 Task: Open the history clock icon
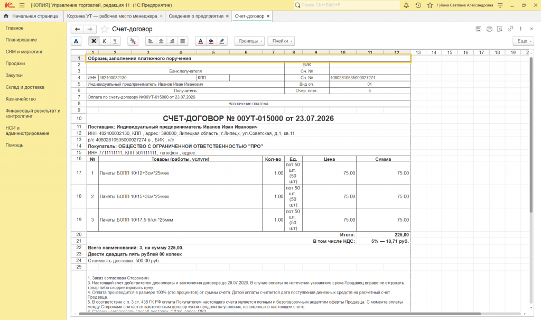(418, 5)
